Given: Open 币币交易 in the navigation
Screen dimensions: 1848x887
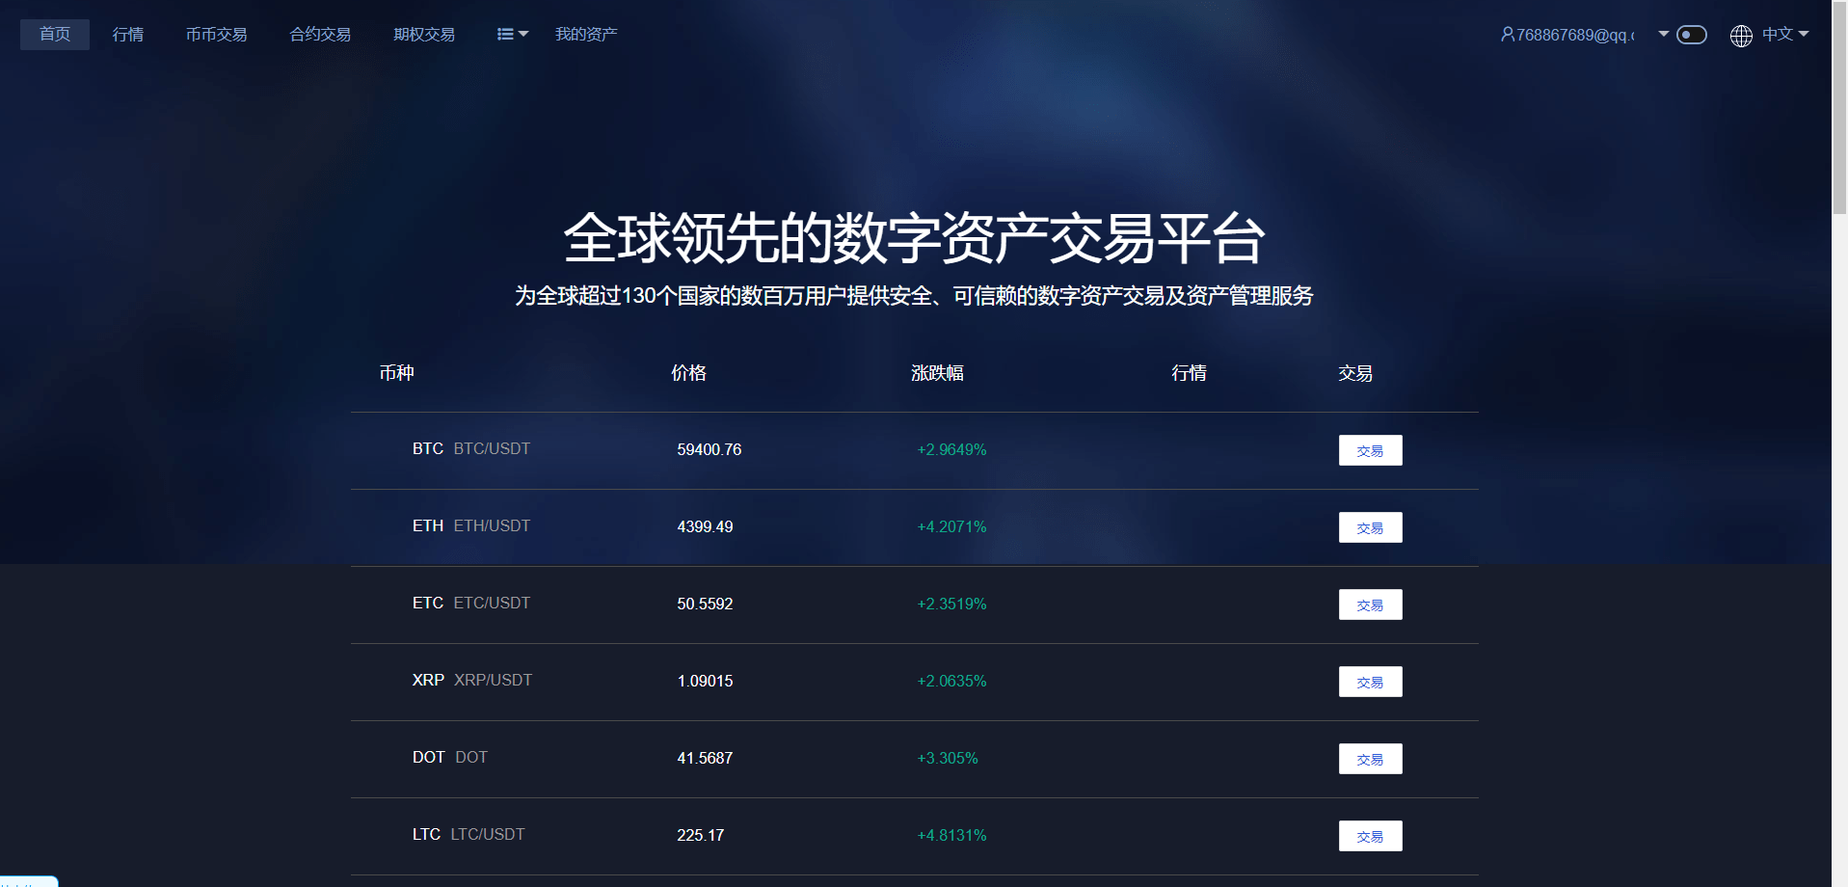Looking at the screenshot, I should click(216, 35).
